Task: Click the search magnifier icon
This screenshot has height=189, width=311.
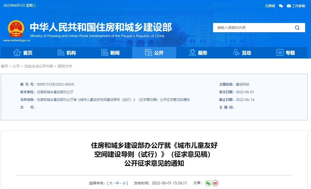Action: click(x=297, y=28)
